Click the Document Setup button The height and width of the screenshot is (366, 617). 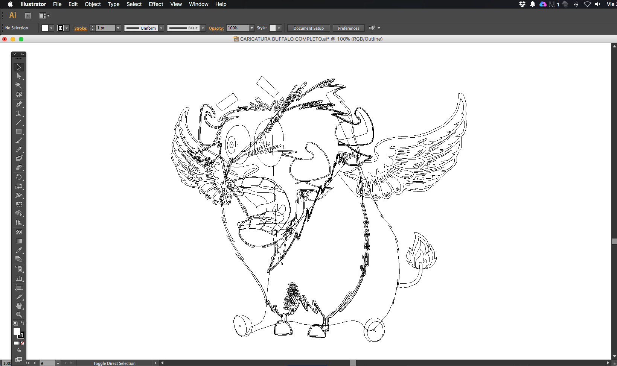coord(308,28)
